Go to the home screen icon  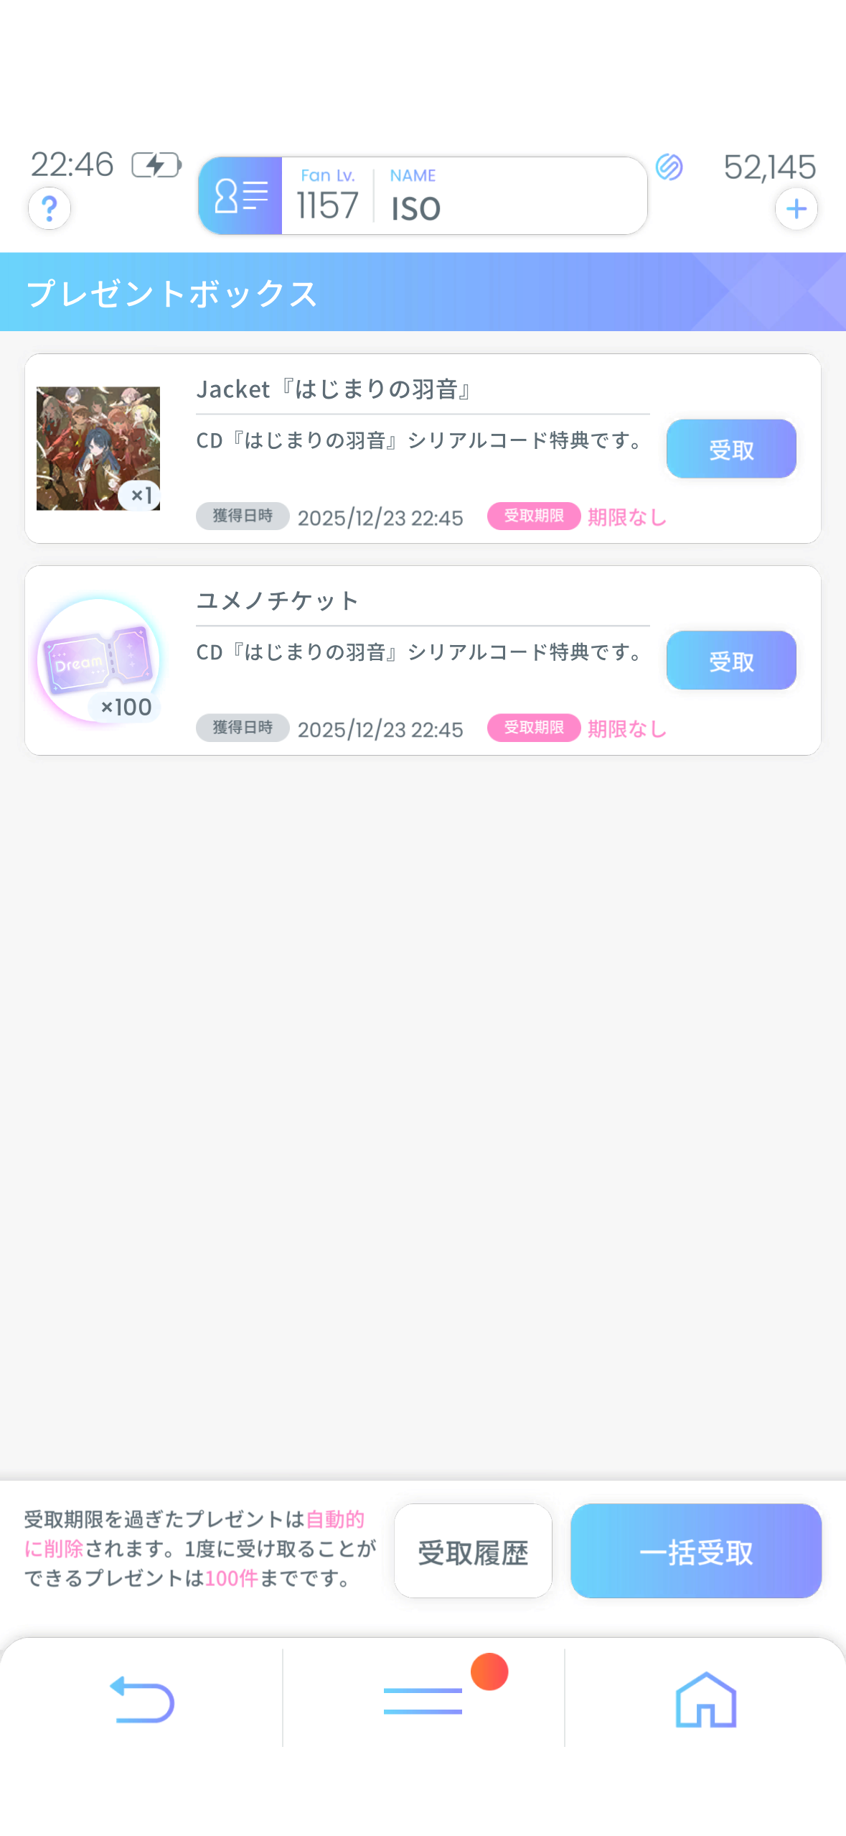point(705,1700)
